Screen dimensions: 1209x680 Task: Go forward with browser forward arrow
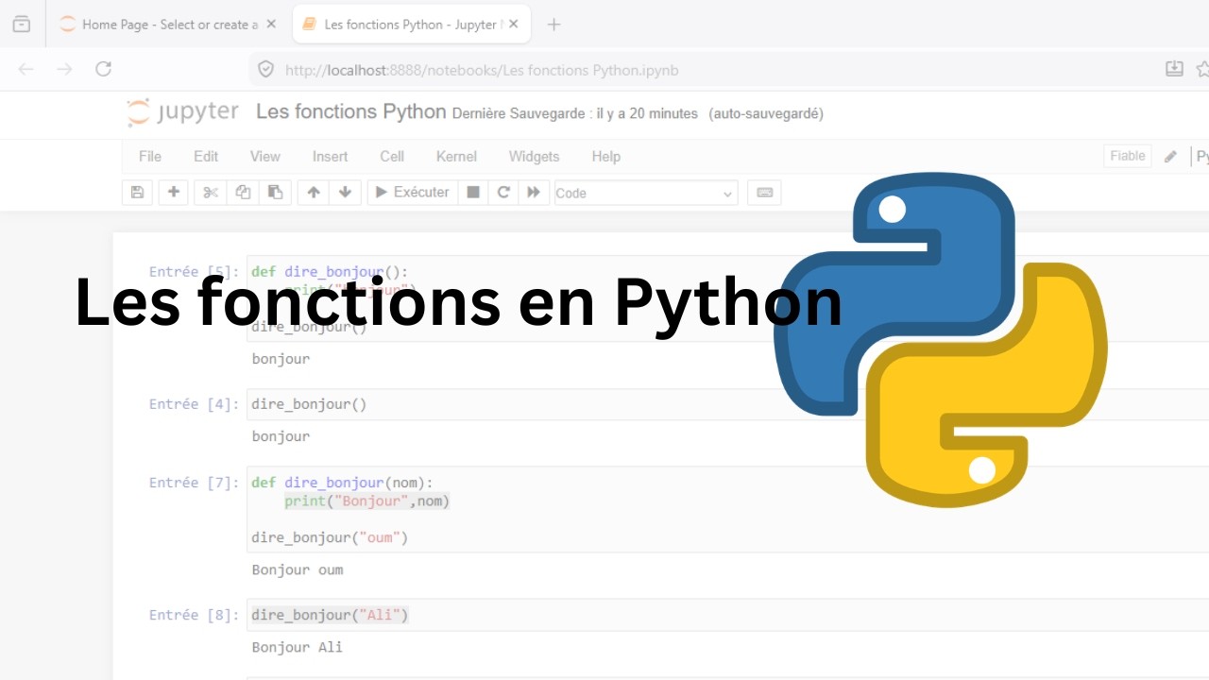pos(64,69)
